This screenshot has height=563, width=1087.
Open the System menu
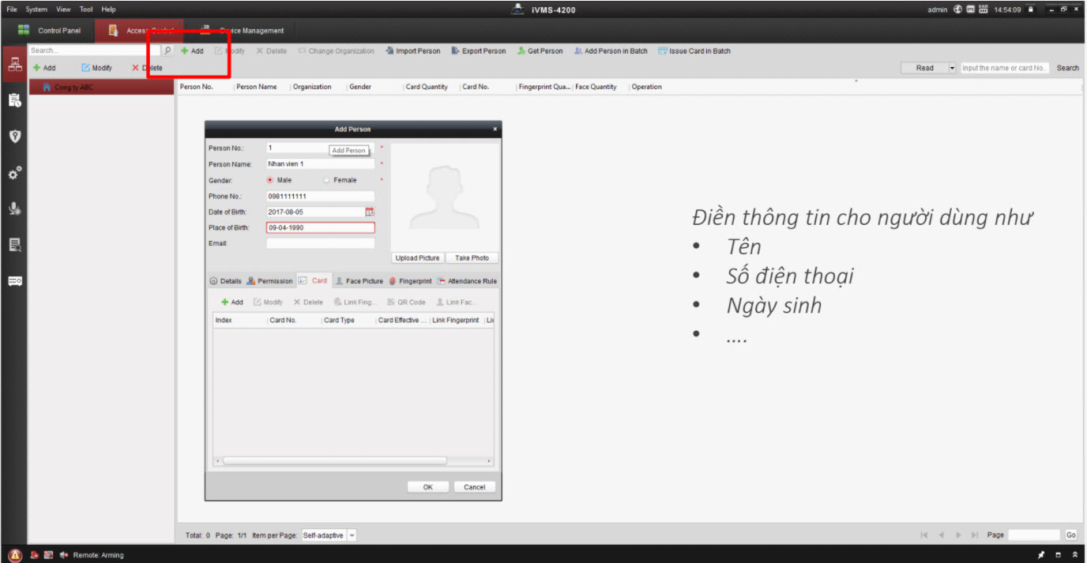[x=36, y=9]
